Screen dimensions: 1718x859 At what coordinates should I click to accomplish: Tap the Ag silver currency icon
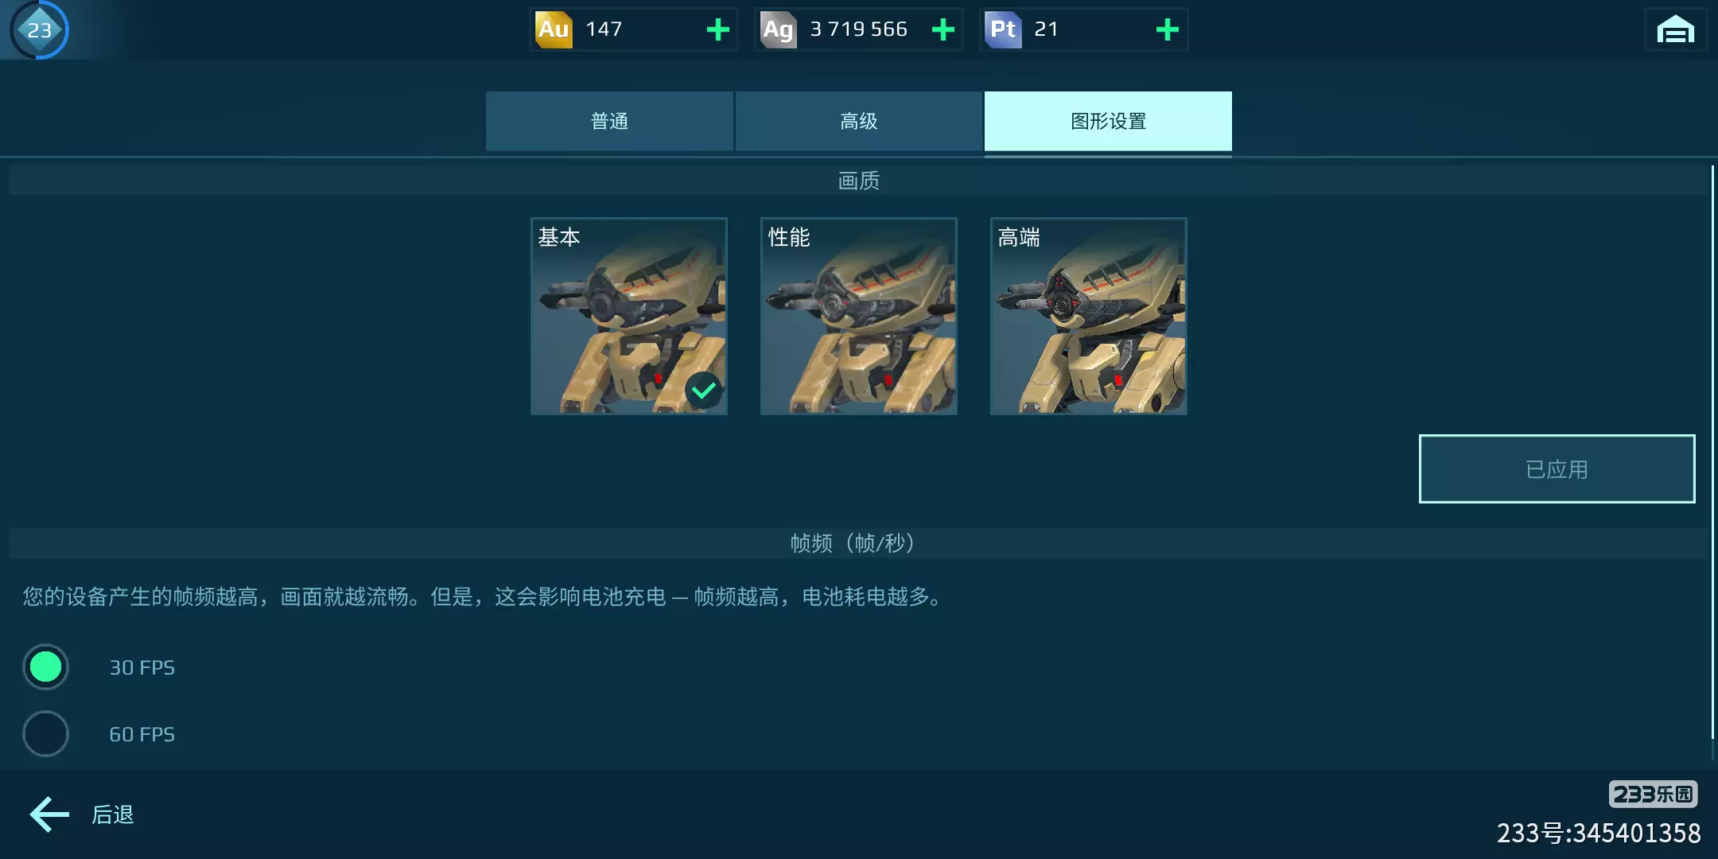click(778, 29)
